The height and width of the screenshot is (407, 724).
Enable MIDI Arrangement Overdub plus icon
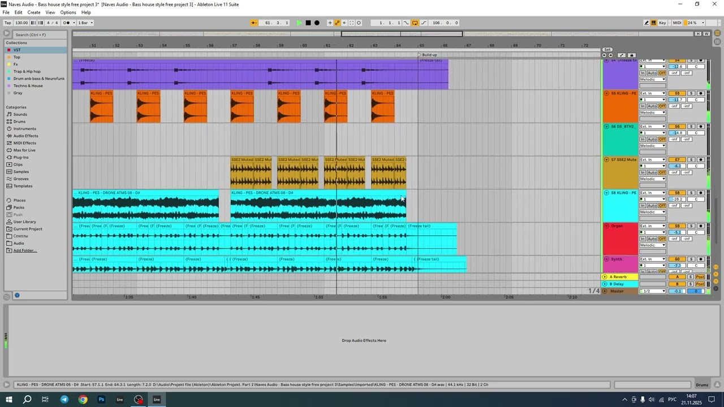(x=330, y=23)
